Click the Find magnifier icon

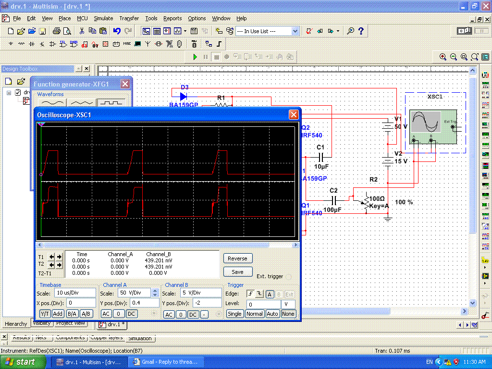pyautogui.click(x=350, y=31)
